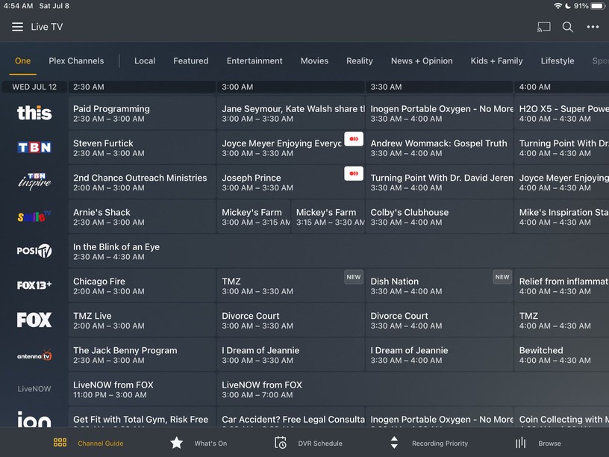Screen dimensions: 609x457
Task: Tap the DVR Schedule calendar icon
Action: (281, 443)
